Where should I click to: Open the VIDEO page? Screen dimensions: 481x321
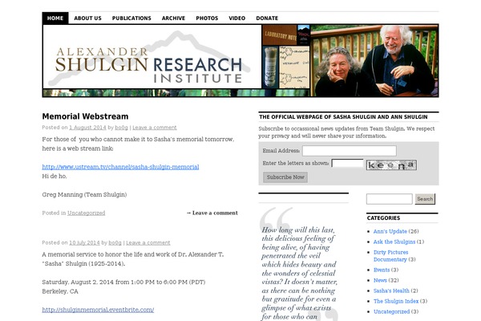[x=236, y=18]
